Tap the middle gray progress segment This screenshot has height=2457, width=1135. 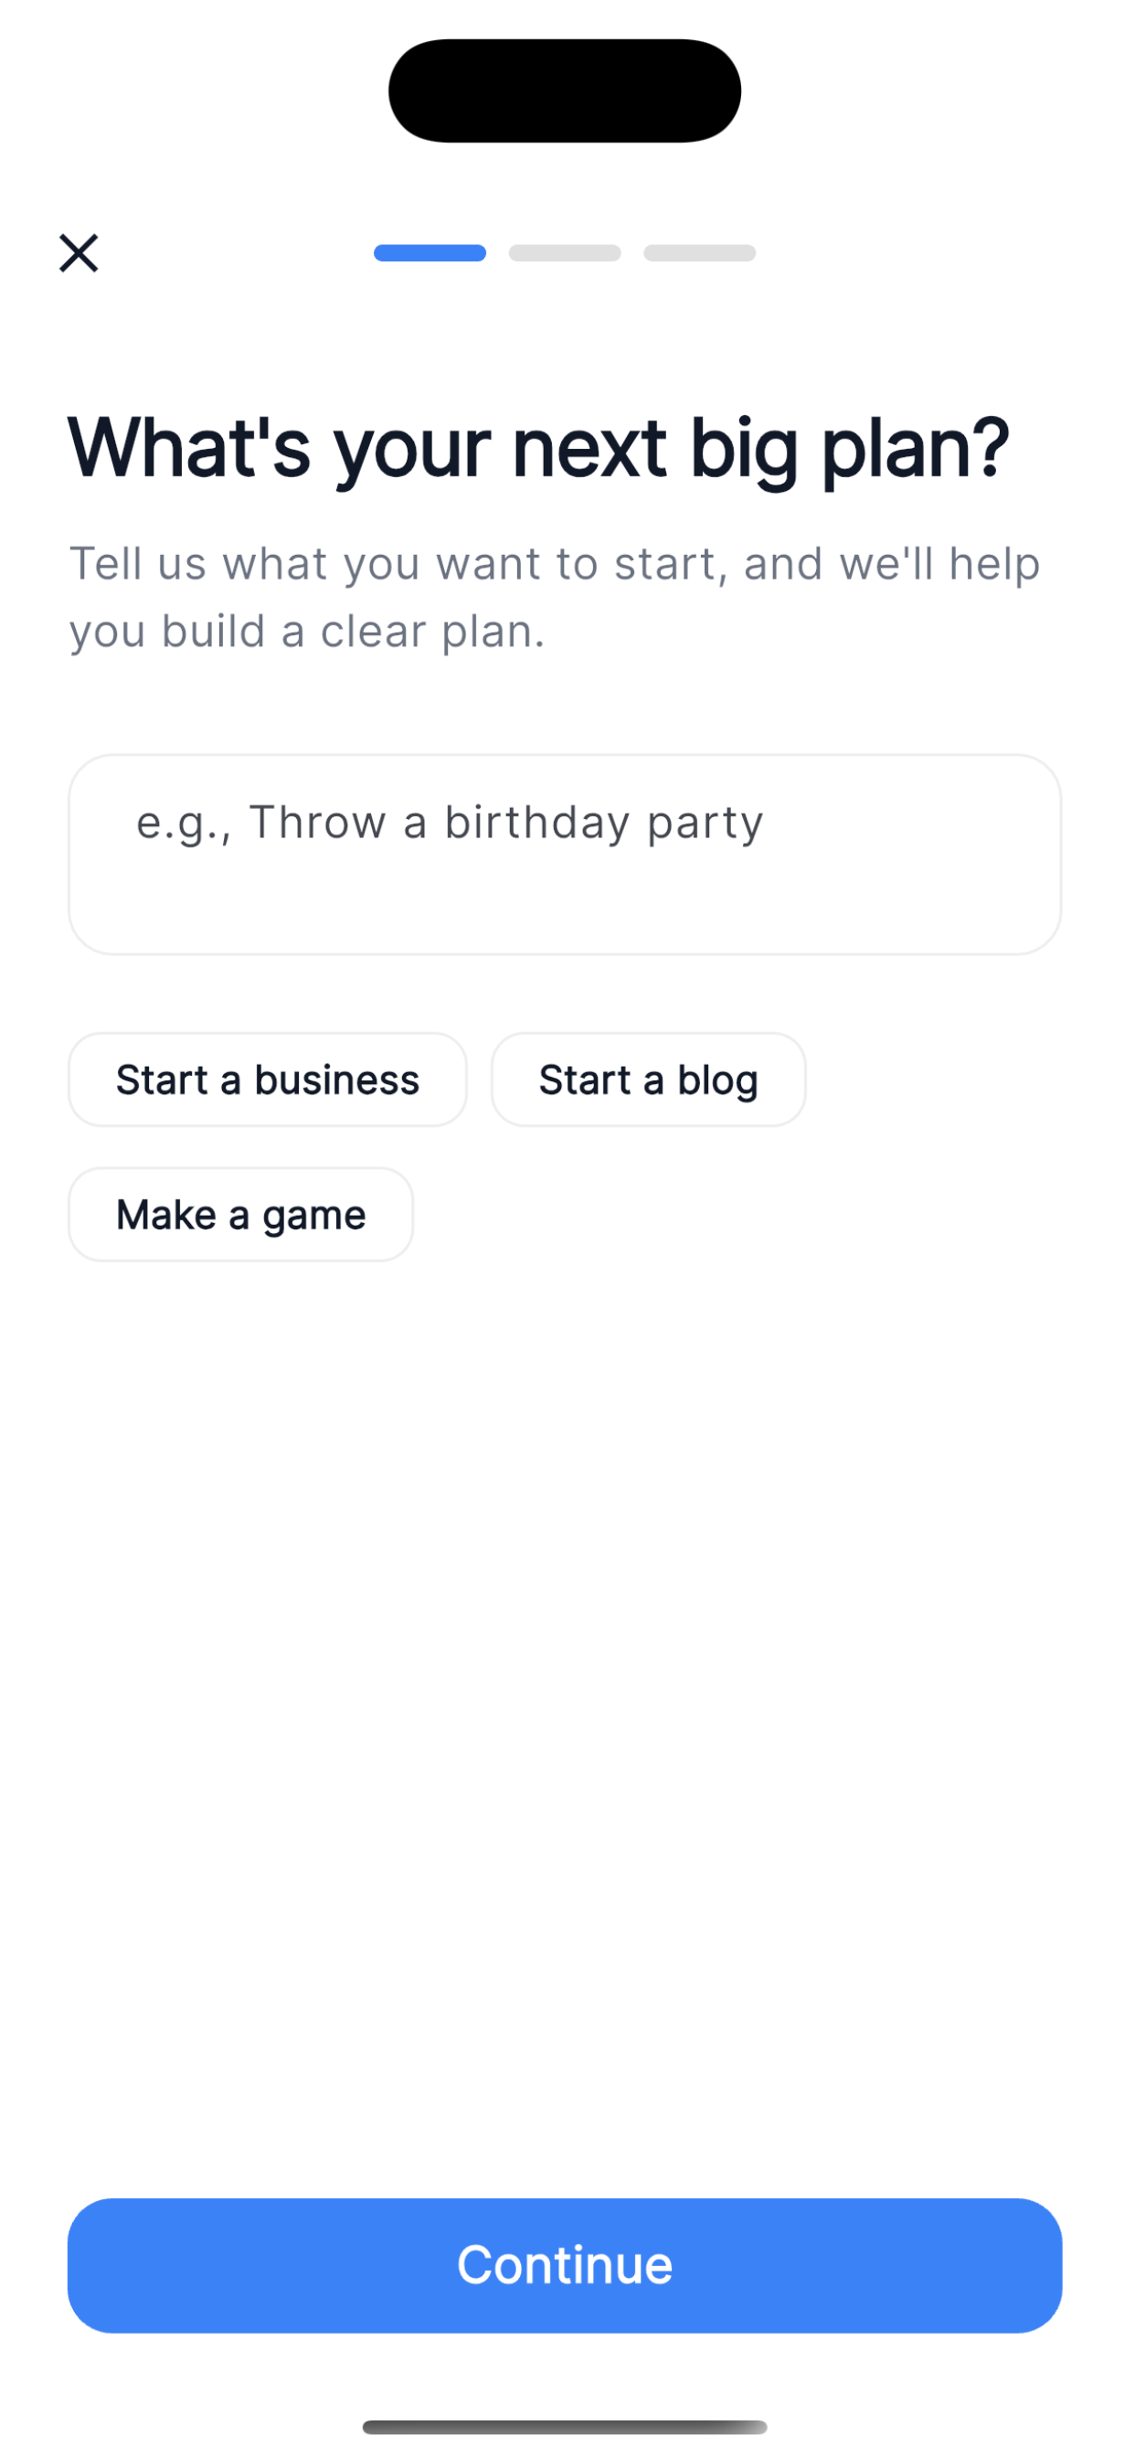[565, 253]
